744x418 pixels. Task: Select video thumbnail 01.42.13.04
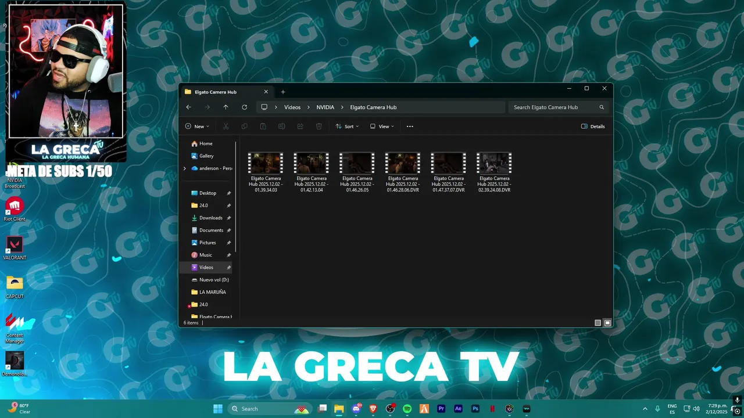point(311,163)
